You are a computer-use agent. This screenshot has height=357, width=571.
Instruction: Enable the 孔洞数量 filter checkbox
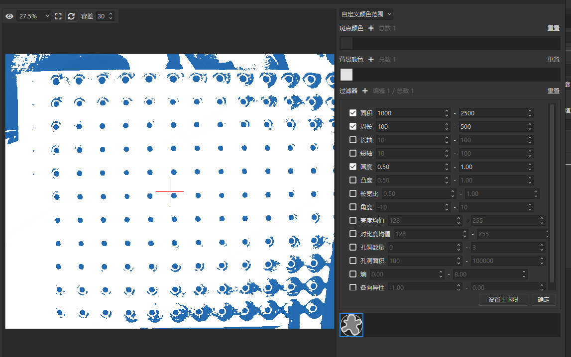click(353, 248)
